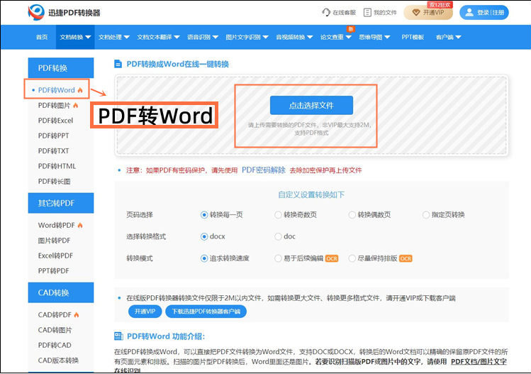The height and width of the screenshot is (374, 531).
Task: Click the 其它转PDF sidebar section header
Action: click(61, 203)
